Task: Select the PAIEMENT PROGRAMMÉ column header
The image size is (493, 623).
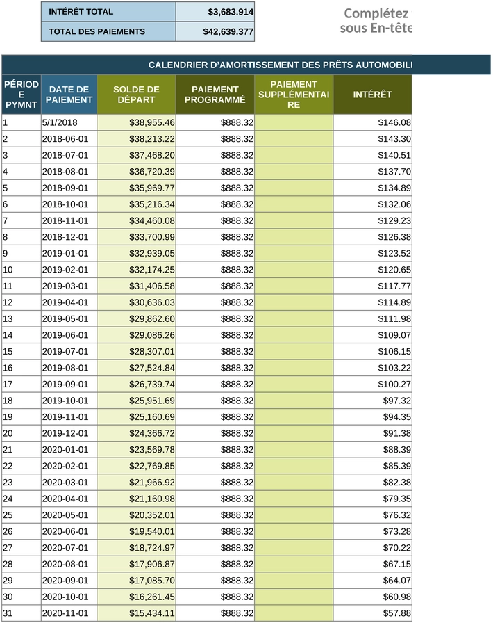Action: click(x=215, y=95)
